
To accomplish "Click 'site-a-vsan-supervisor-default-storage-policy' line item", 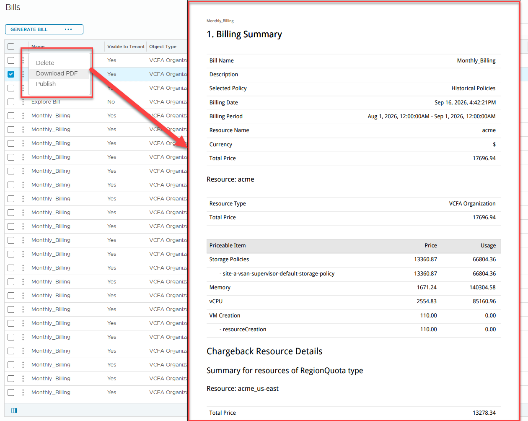I will (277, 273).
